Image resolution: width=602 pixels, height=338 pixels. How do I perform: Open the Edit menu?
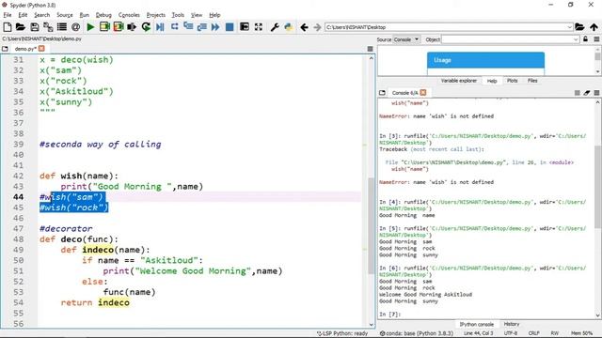[23, 15]
